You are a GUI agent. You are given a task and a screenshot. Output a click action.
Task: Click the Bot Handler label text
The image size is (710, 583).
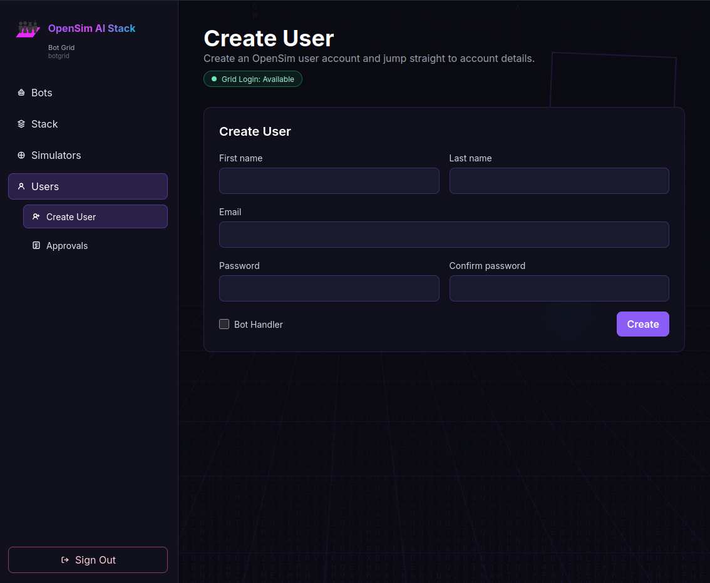point(259,325)
